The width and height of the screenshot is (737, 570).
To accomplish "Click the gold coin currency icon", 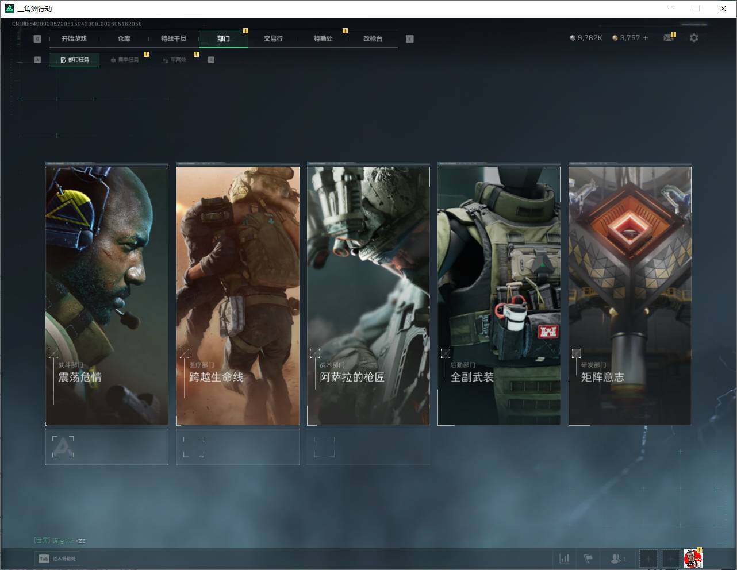I will (615, 38).
